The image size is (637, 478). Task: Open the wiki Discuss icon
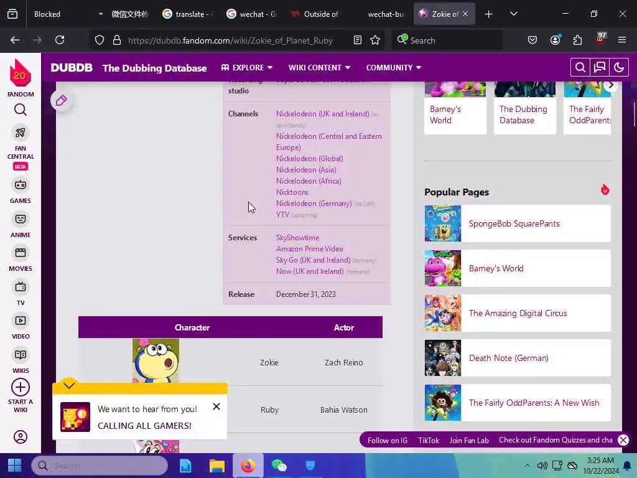tap(600, 67)
